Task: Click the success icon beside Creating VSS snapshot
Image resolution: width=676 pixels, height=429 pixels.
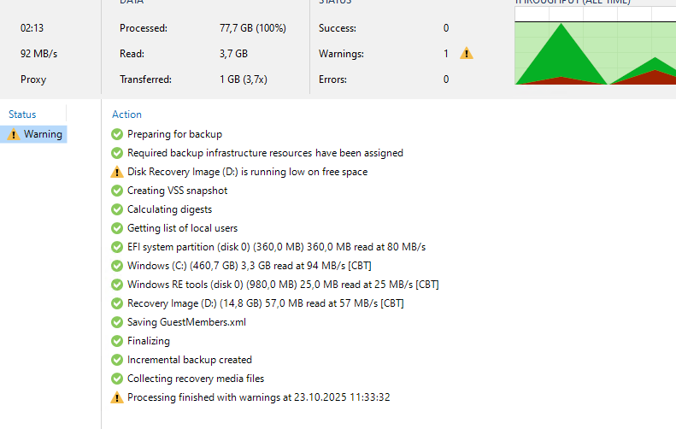Action: pyautogui.click(x=117, y=191)
